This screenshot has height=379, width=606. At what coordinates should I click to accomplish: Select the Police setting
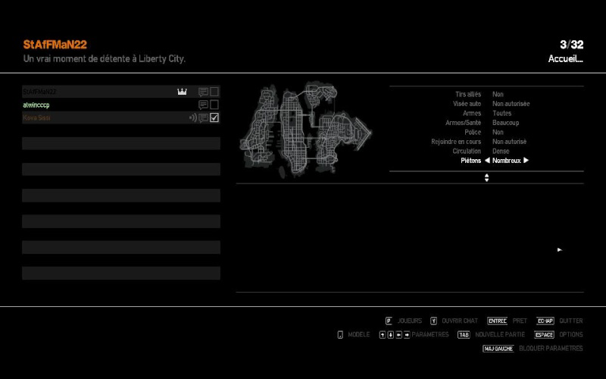(x=473, y=132)
